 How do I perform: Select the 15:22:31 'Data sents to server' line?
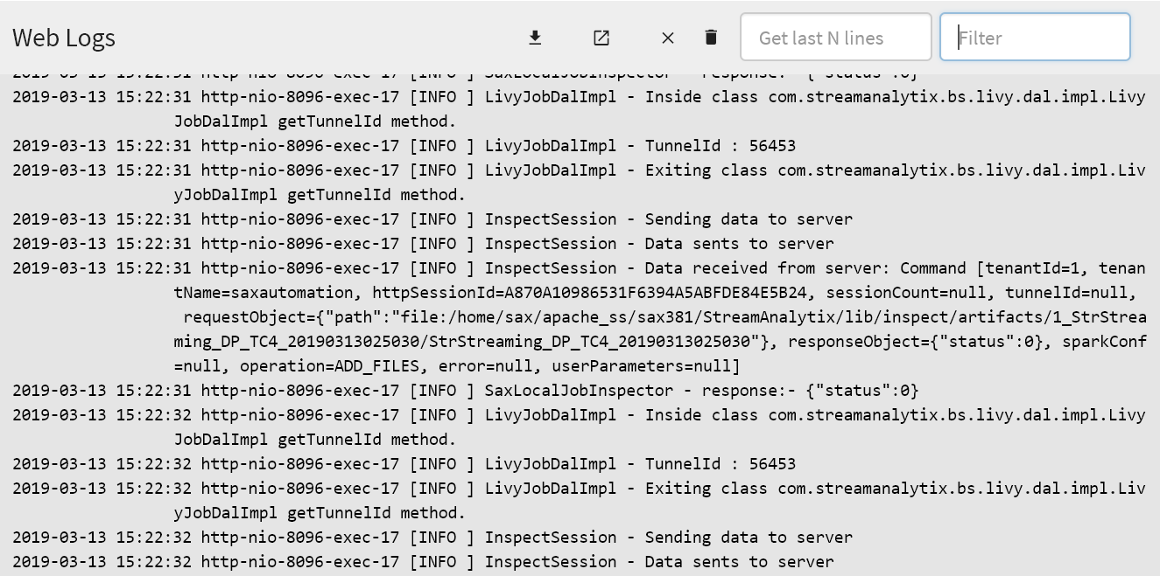[423, 244]
